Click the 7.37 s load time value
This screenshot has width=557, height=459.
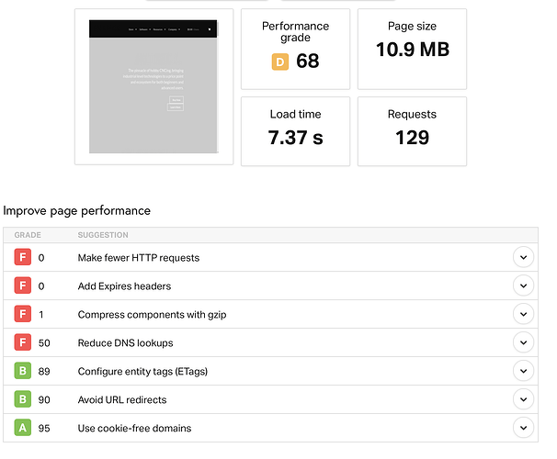296,138
